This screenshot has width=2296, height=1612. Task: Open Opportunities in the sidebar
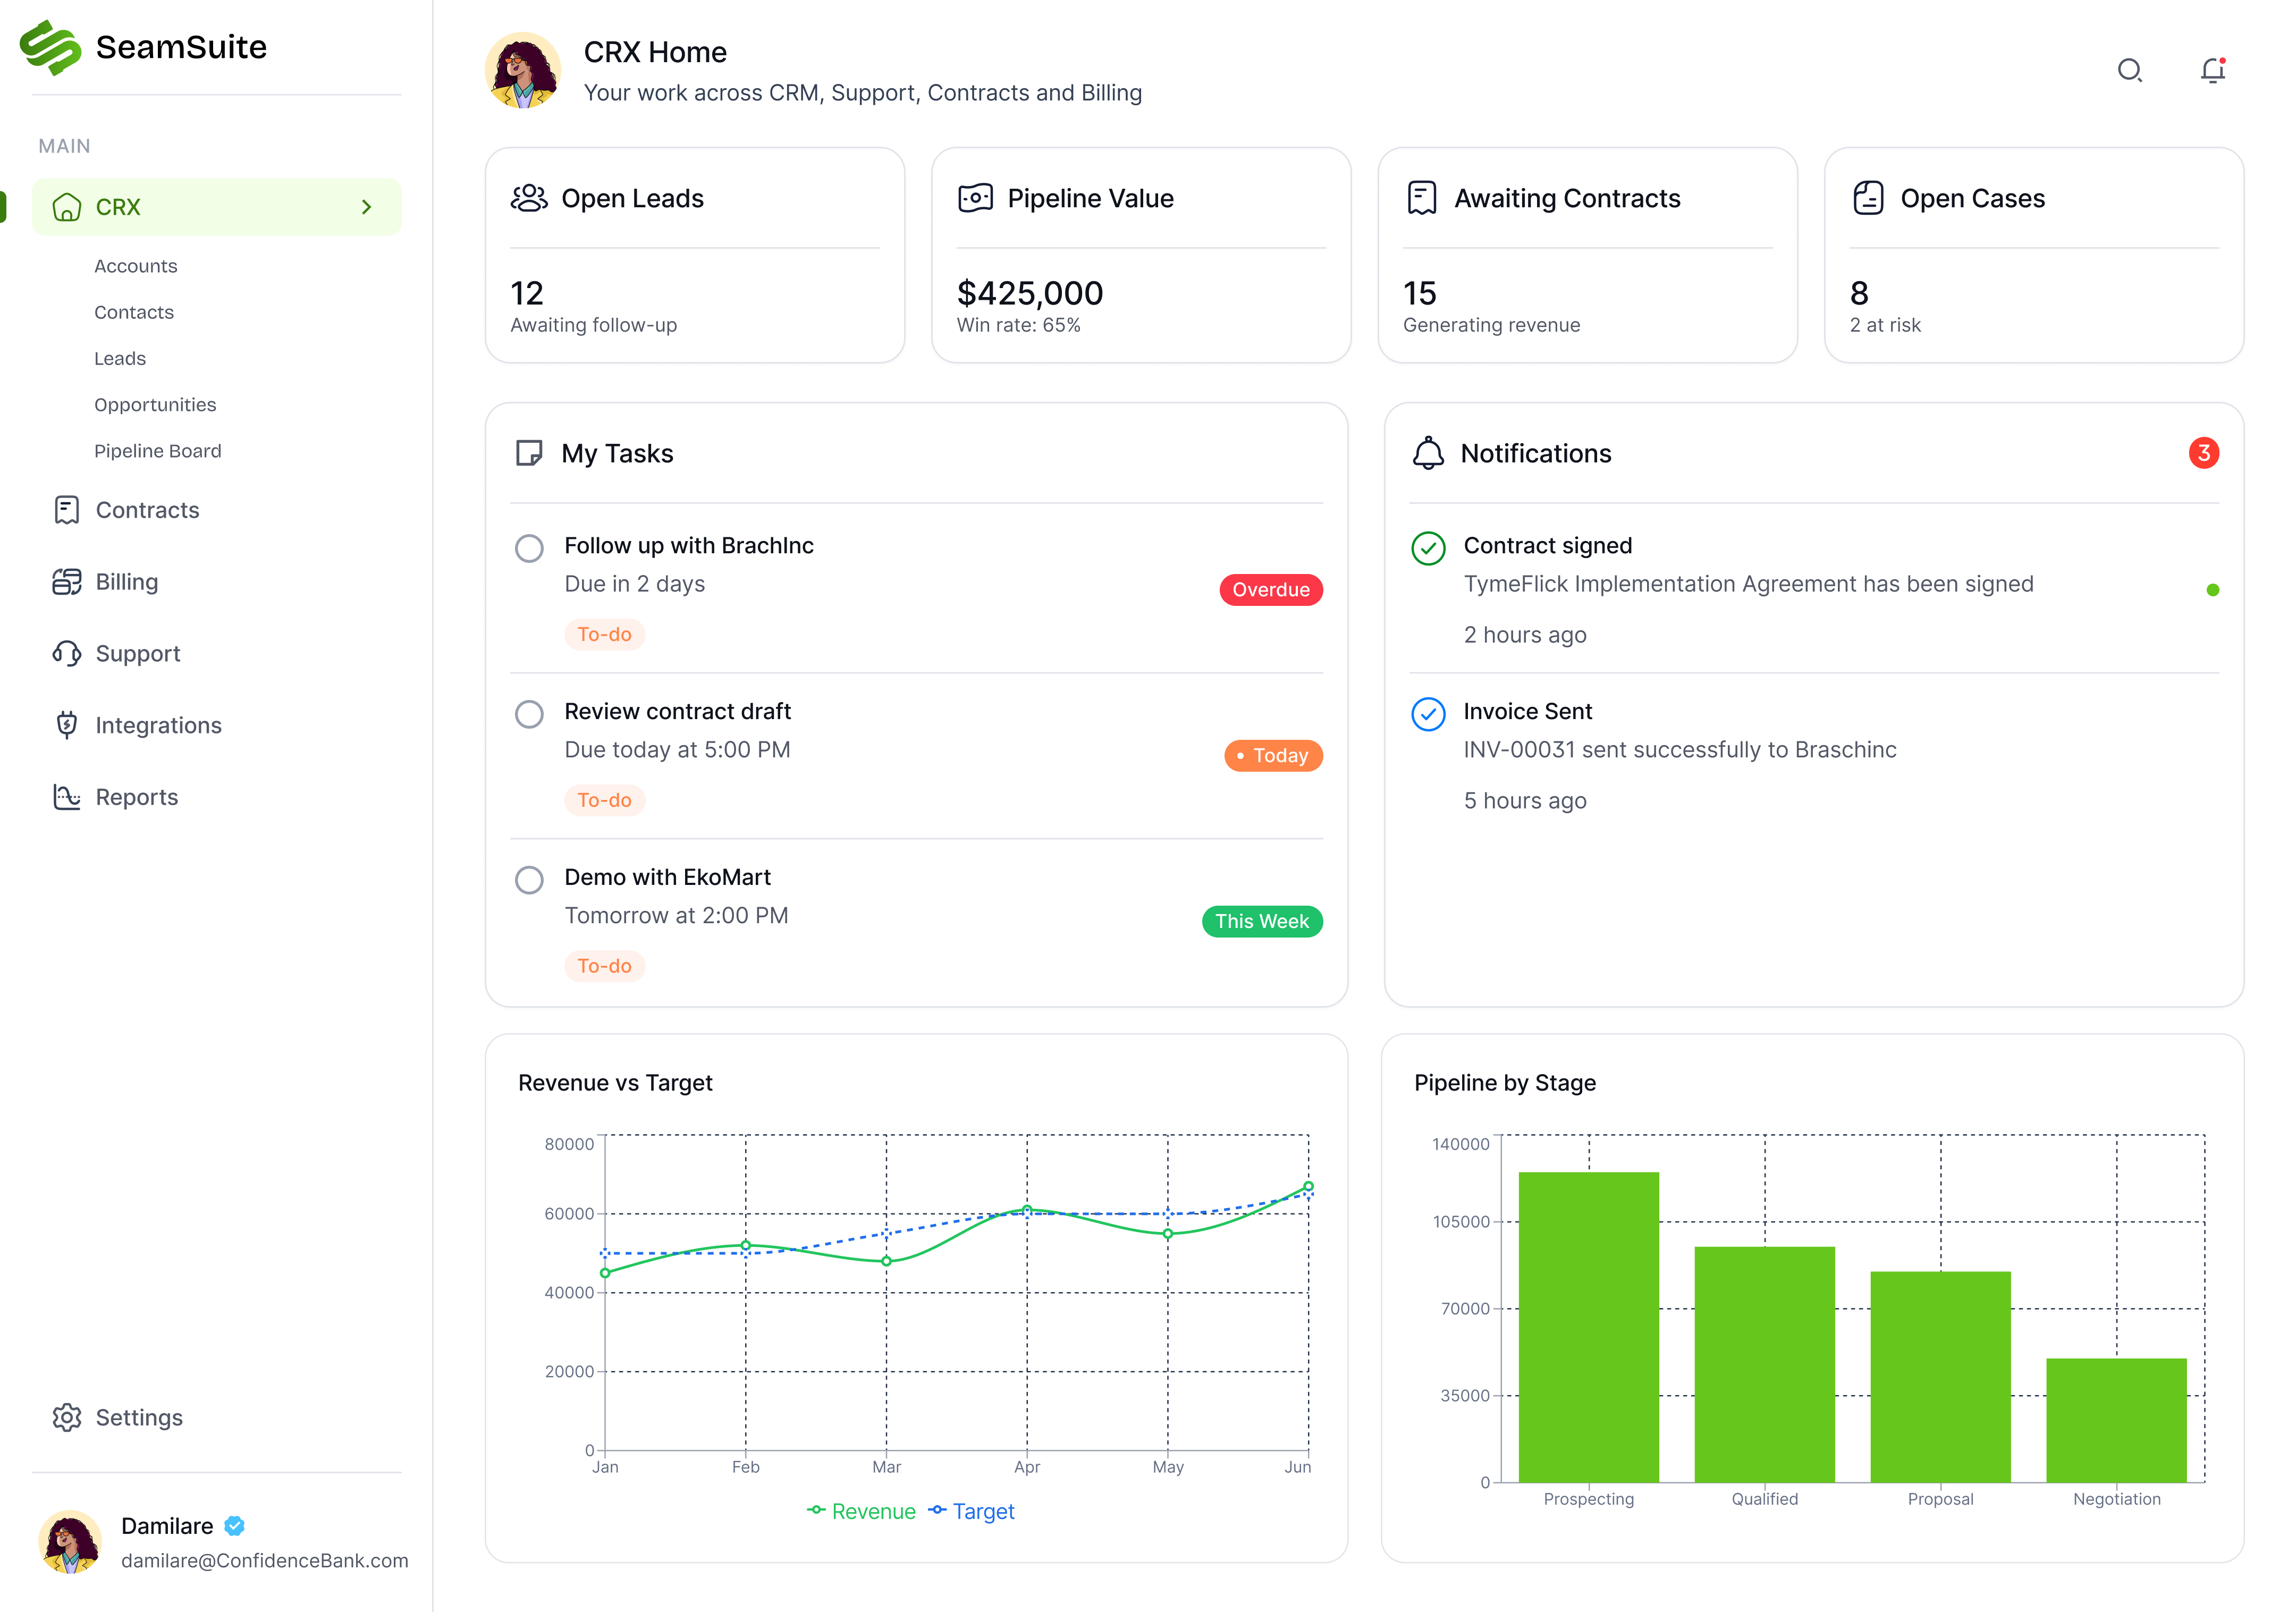[x=155, y=405]
